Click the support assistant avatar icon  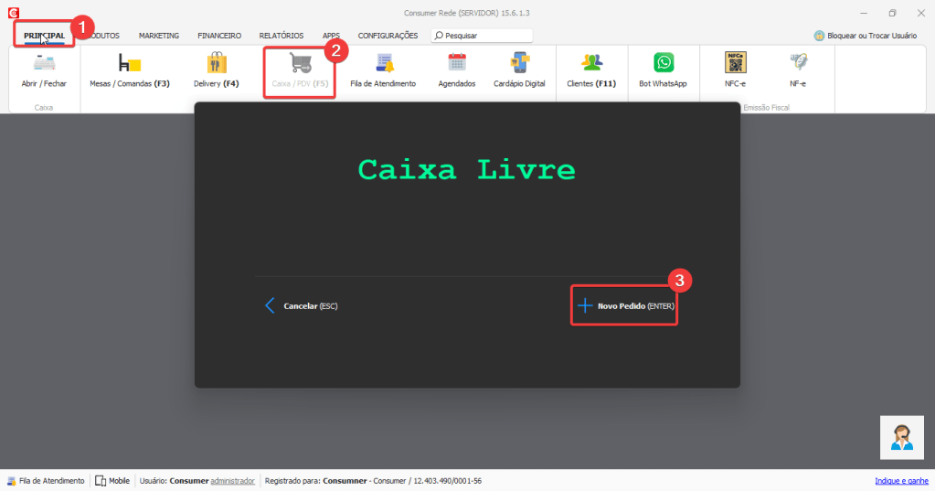tap(901, 437)
